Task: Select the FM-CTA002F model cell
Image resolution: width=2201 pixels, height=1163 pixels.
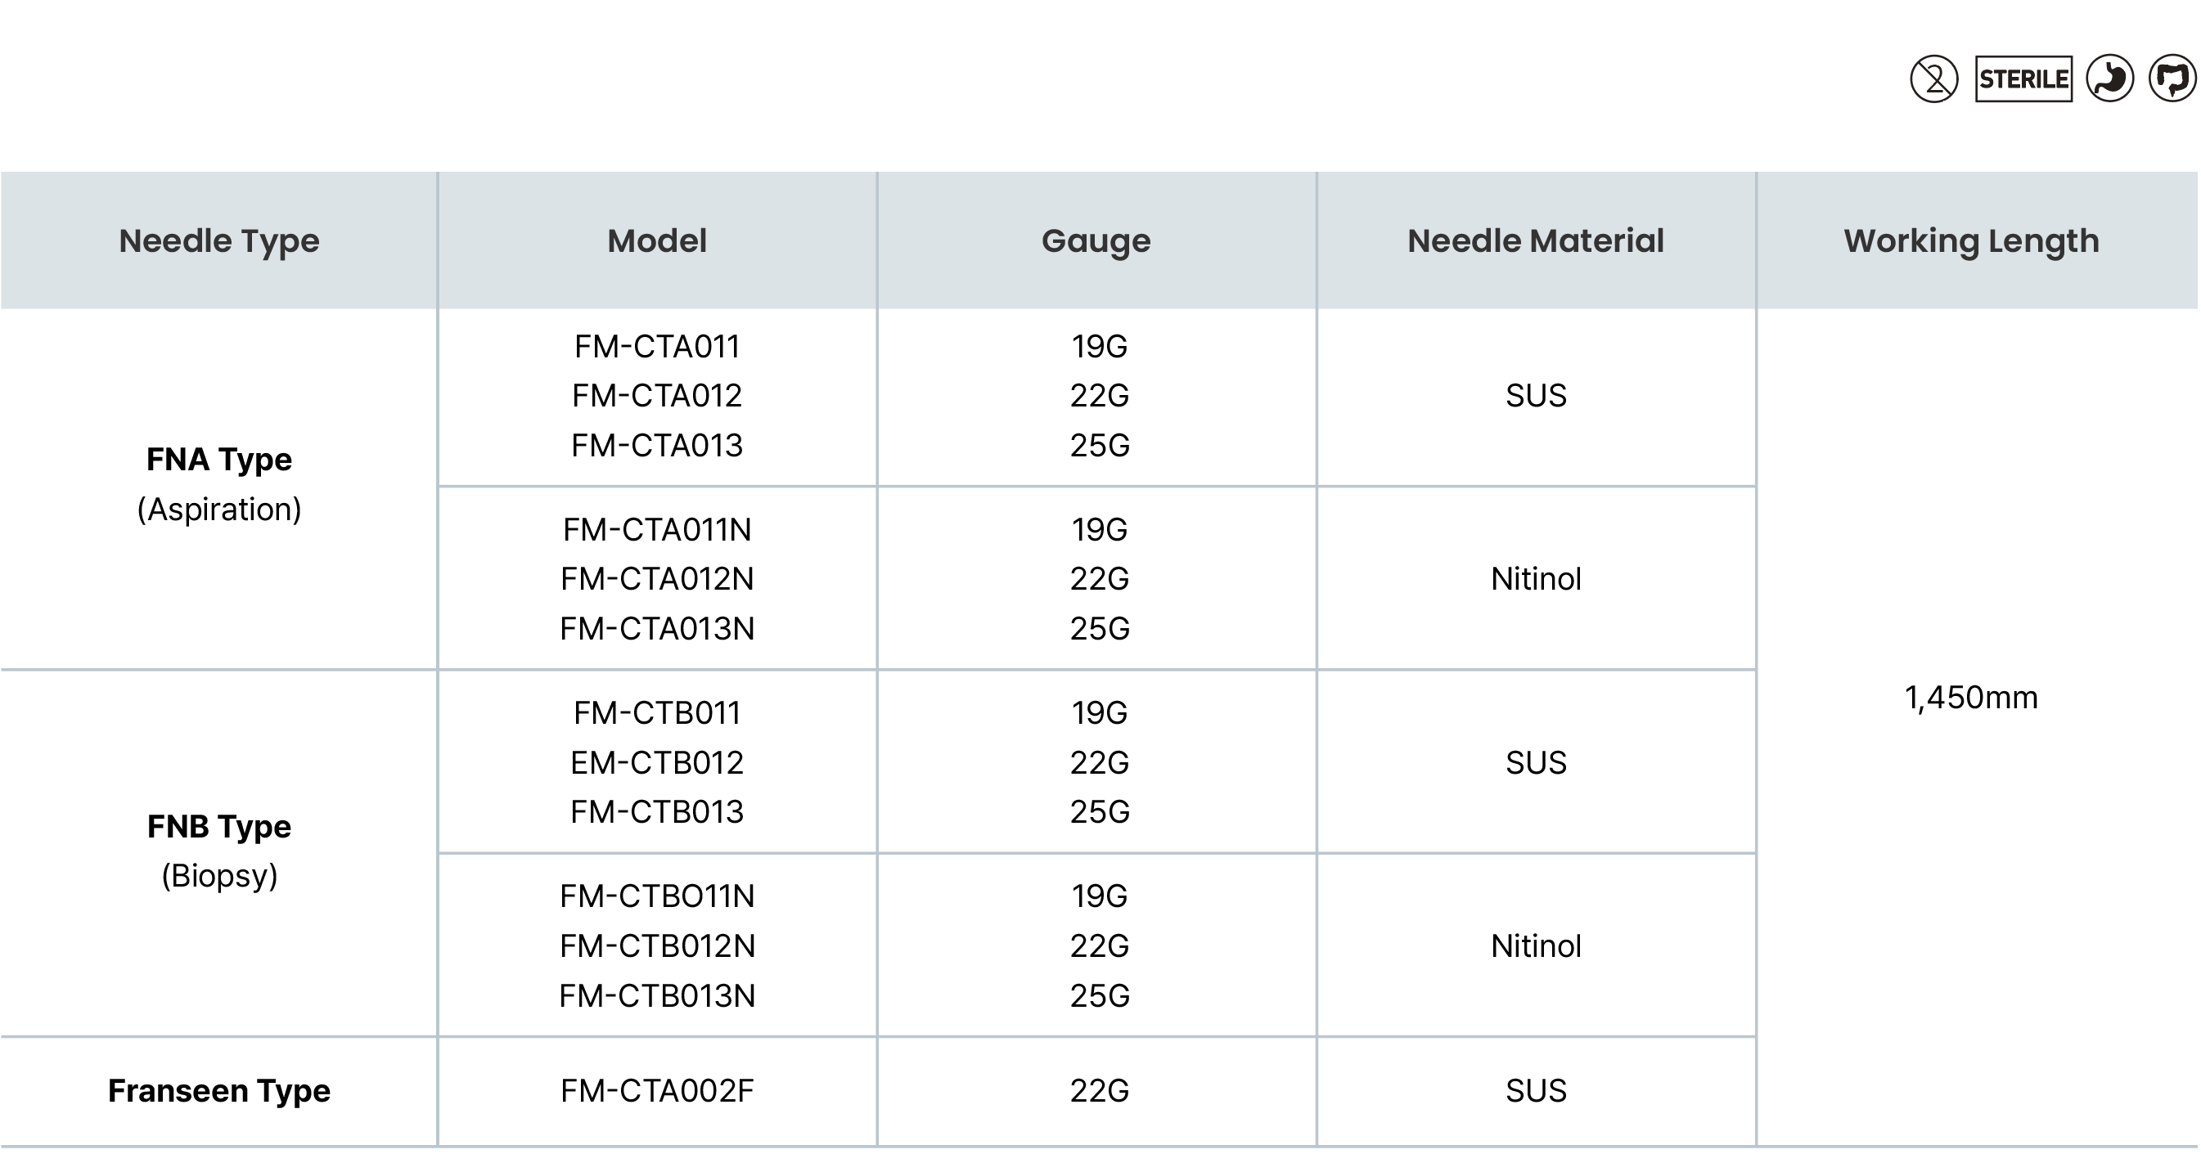Action: [x=657, y=1091]
